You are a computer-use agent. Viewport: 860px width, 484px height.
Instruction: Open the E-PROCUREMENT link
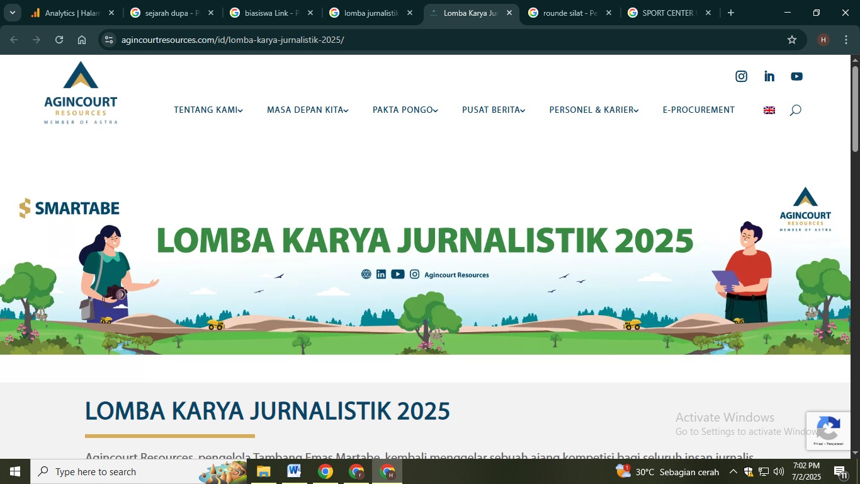pyautogui.click(x=699, y=110)
